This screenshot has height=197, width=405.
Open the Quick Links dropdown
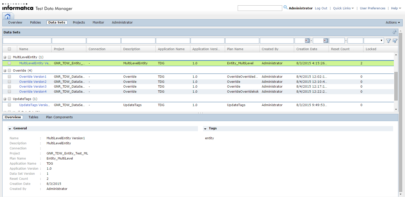click(343, 8)
